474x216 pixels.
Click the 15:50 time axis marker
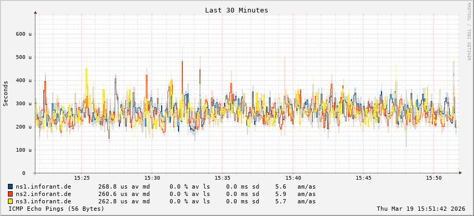(434, 178)
